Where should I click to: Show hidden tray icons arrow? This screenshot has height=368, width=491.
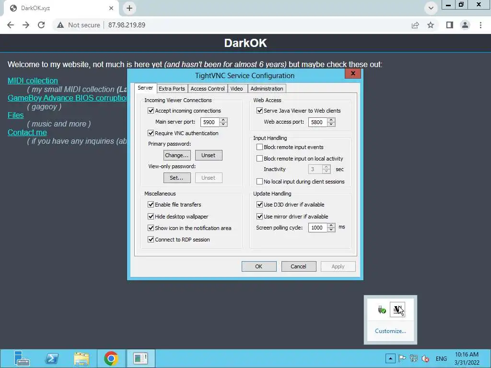390,358
